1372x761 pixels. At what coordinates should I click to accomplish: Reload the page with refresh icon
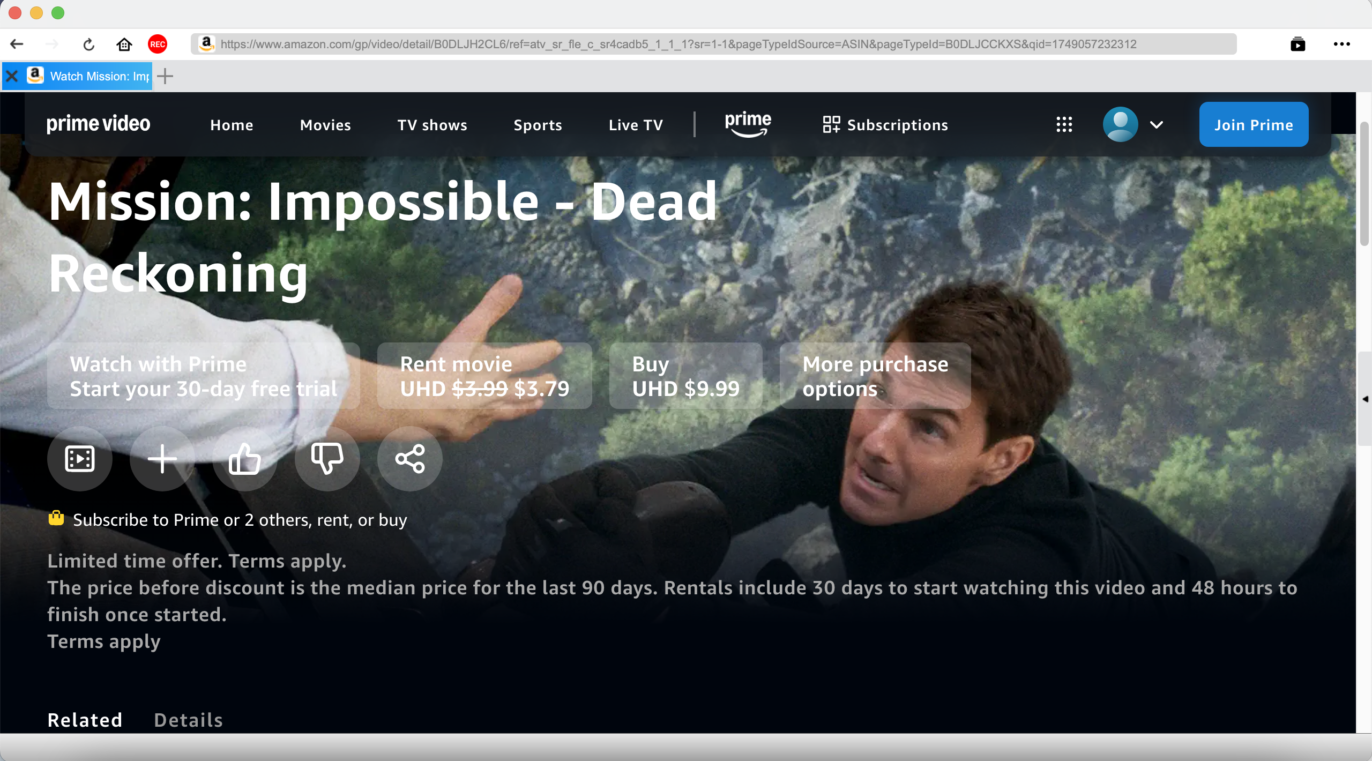coord(88,44)
